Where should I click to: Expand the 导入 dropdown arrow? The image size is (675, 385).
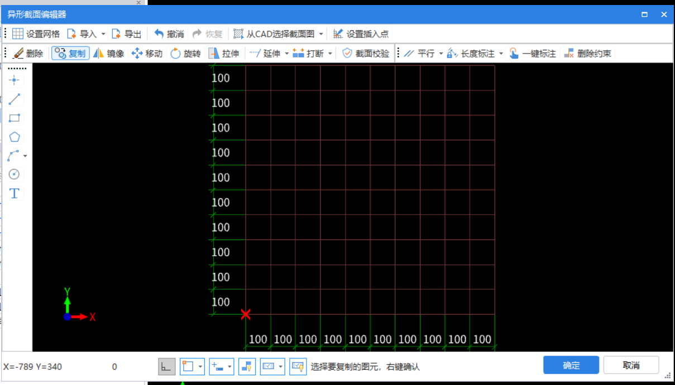pos(103,34)
